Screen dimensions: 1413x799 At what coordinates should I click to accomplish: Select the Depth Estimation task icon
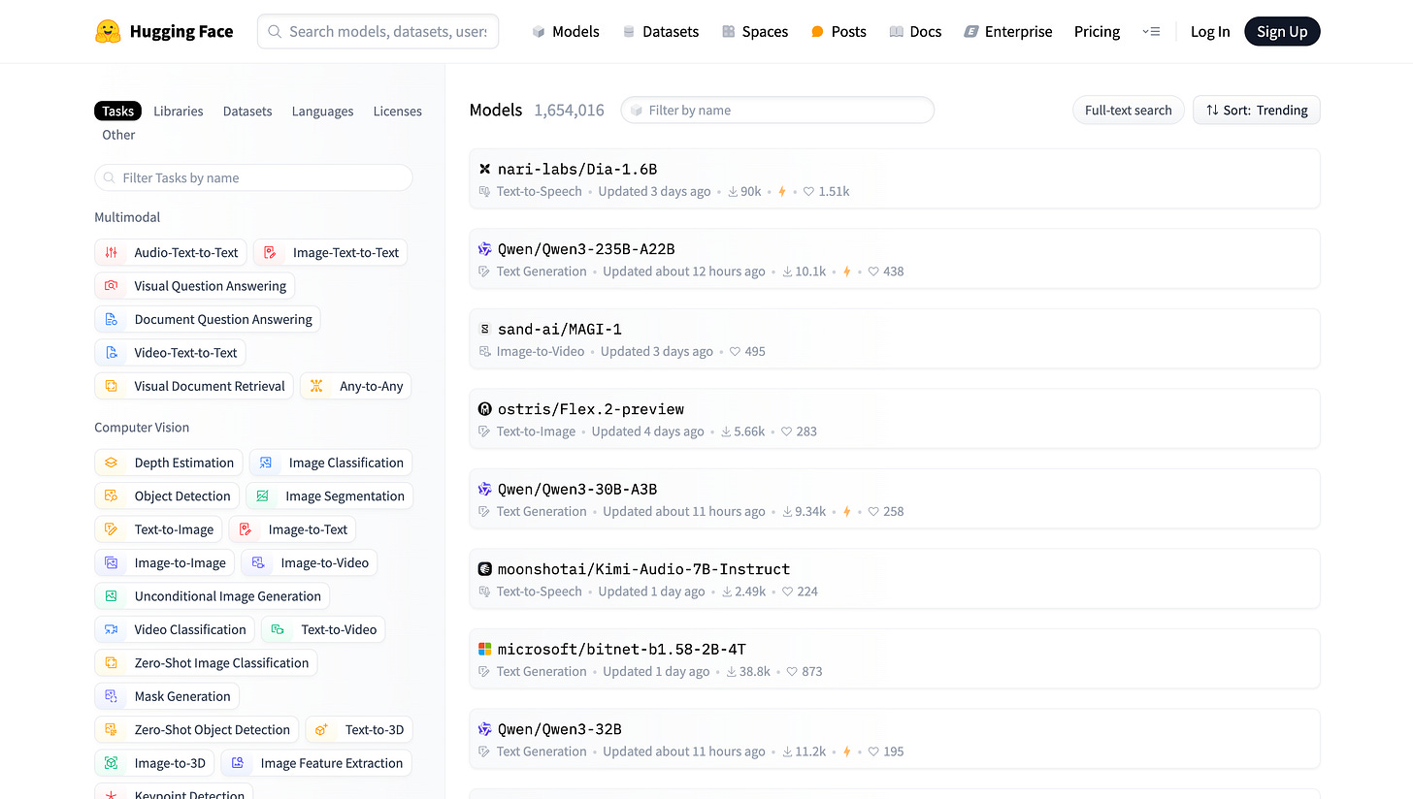pyautogui.click(x=111, y=463)
